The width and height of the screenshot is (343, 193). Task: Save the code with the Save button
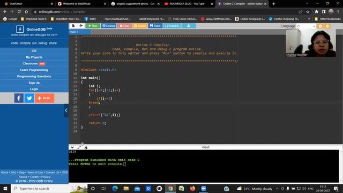[x=155, y=26]
